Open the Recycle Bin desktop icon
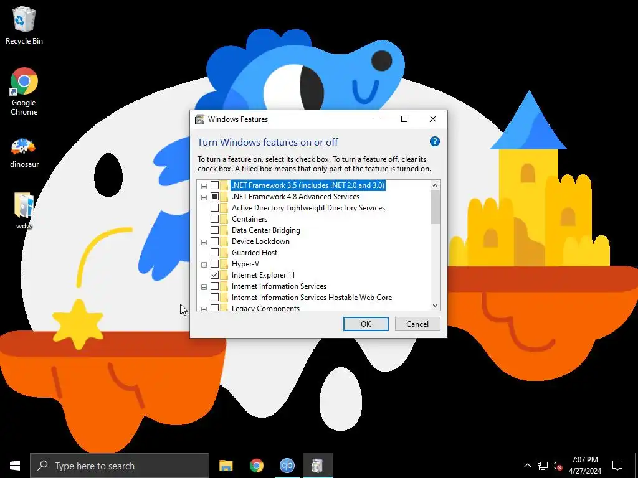This screenshot has width=638, height=478. (24, 25)
